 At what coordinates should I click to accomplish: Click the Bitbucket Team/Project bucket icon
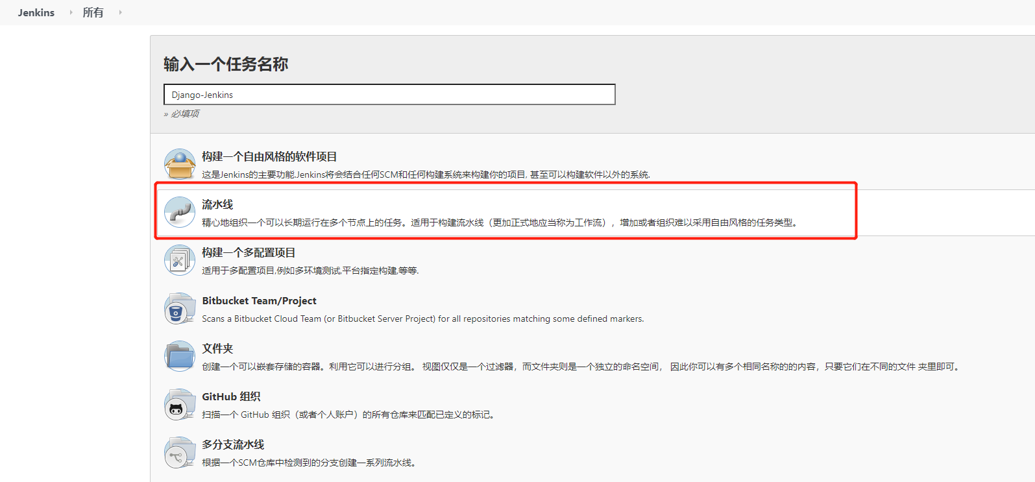pos(180,308)
